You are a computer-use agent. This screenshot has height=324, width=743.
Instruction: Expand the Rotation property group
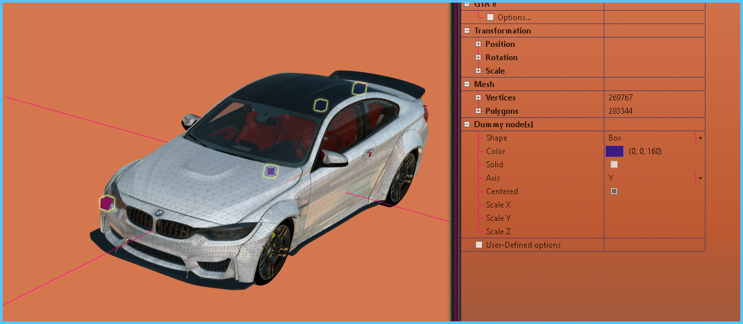click(x=478, y=58)
